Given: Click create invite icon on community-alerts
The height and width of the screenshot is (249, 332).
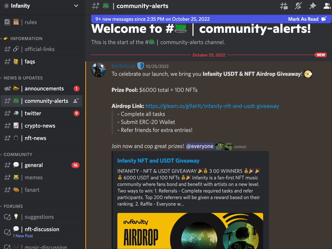Looking at the screenshot, I should click(x=76, y=101).
